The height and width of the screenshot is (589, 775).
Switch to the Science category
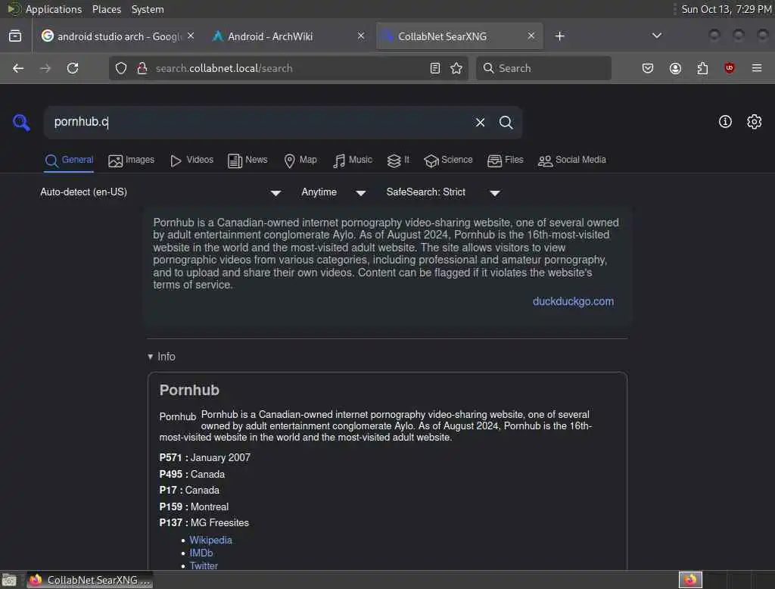click(x=448, y=160)
